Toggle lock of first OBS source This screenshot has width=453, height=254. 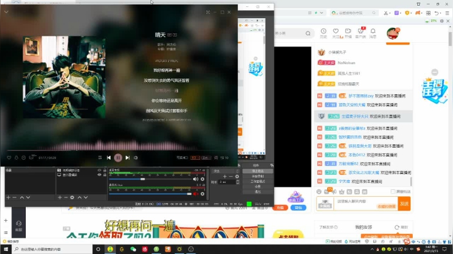click(x=104, y=170)
